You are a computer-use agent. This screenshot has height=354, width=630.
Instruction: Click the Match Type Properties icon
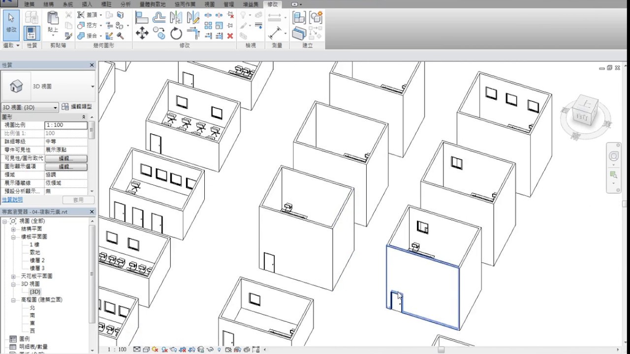(68, 35)
